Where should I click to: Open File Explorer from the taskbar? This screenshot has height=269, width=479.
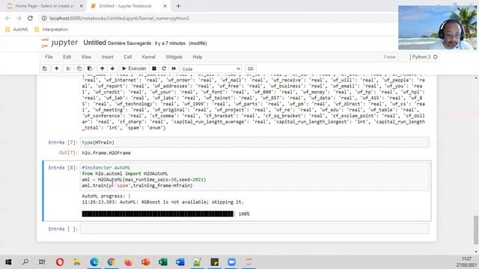[x=77, y=262]
